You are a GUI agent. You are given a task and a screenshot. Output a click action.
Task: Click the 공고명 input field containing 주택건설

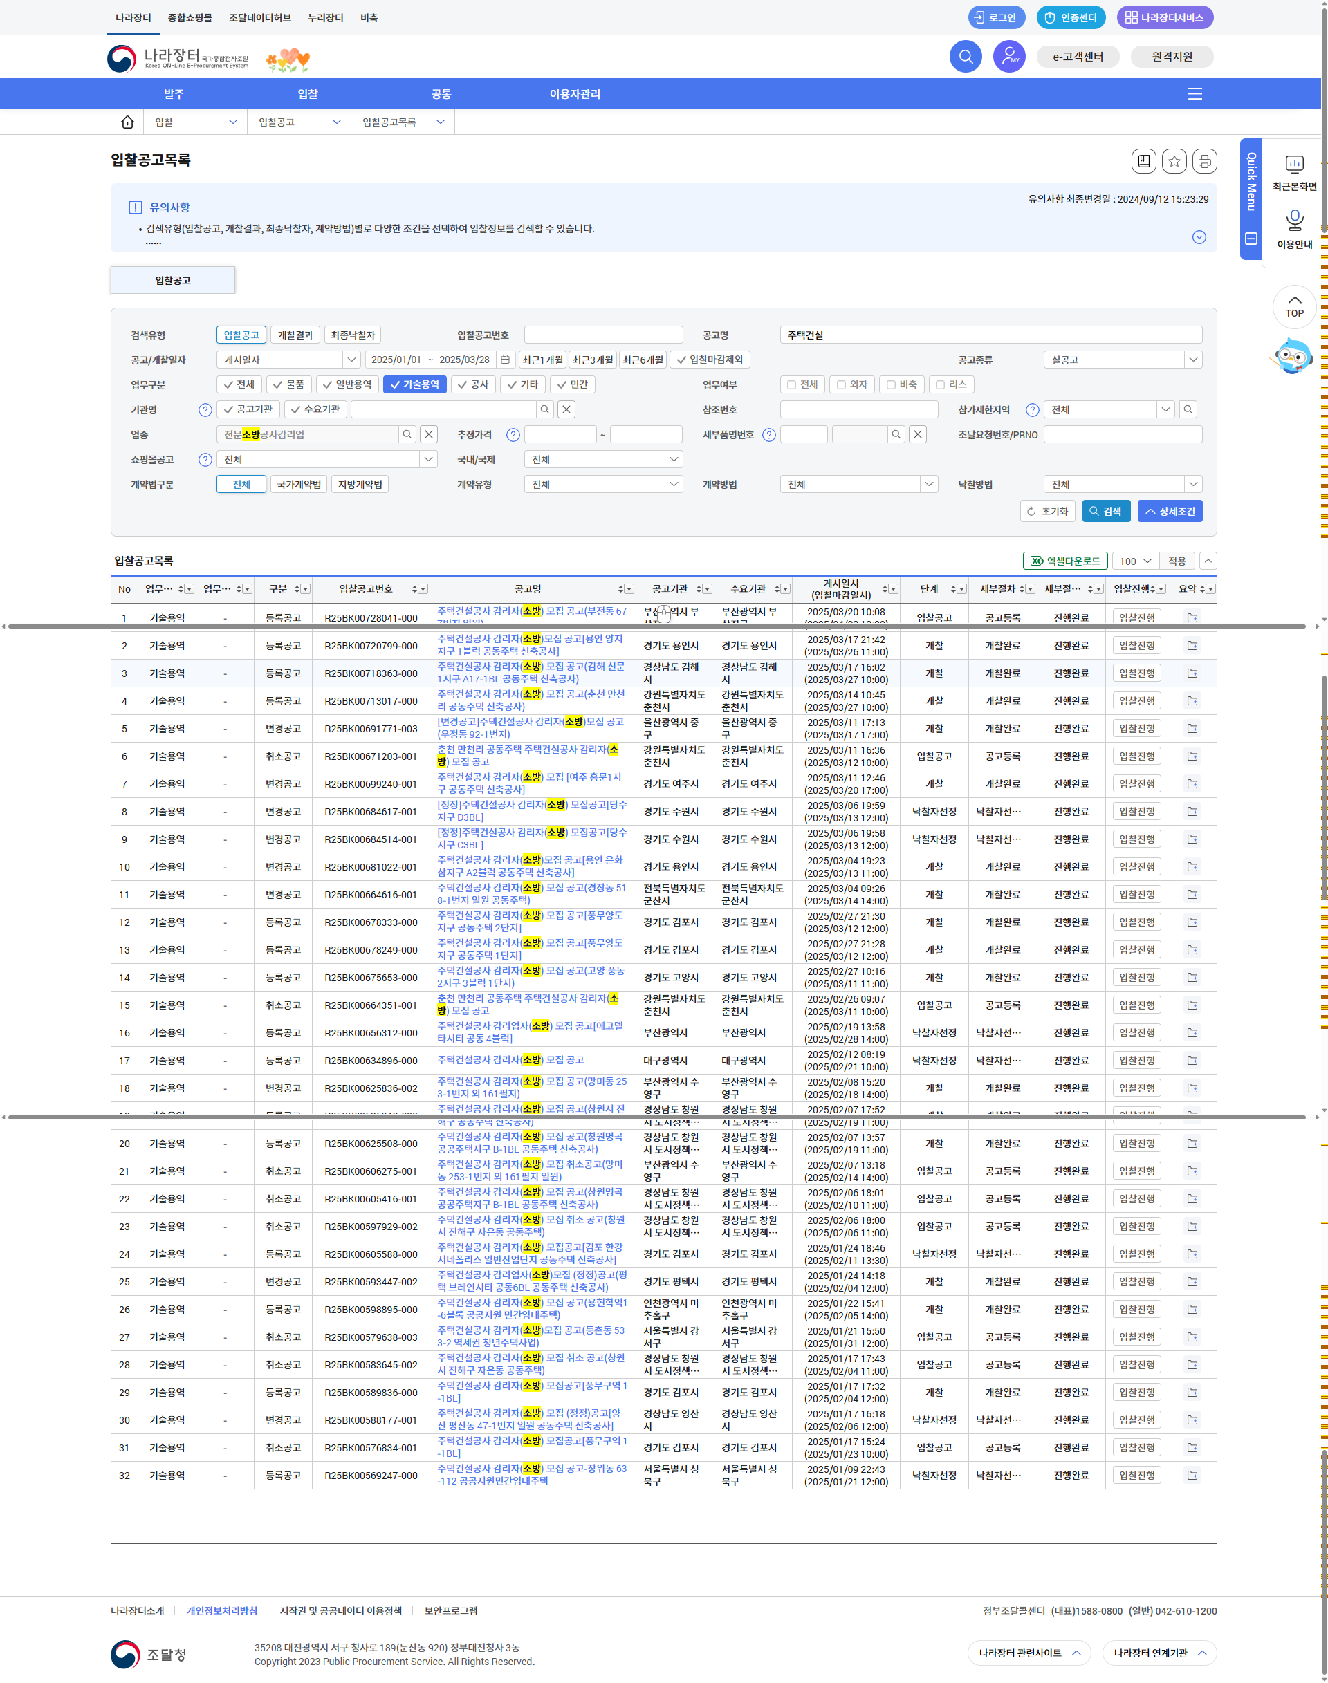[x=990, y=335]
